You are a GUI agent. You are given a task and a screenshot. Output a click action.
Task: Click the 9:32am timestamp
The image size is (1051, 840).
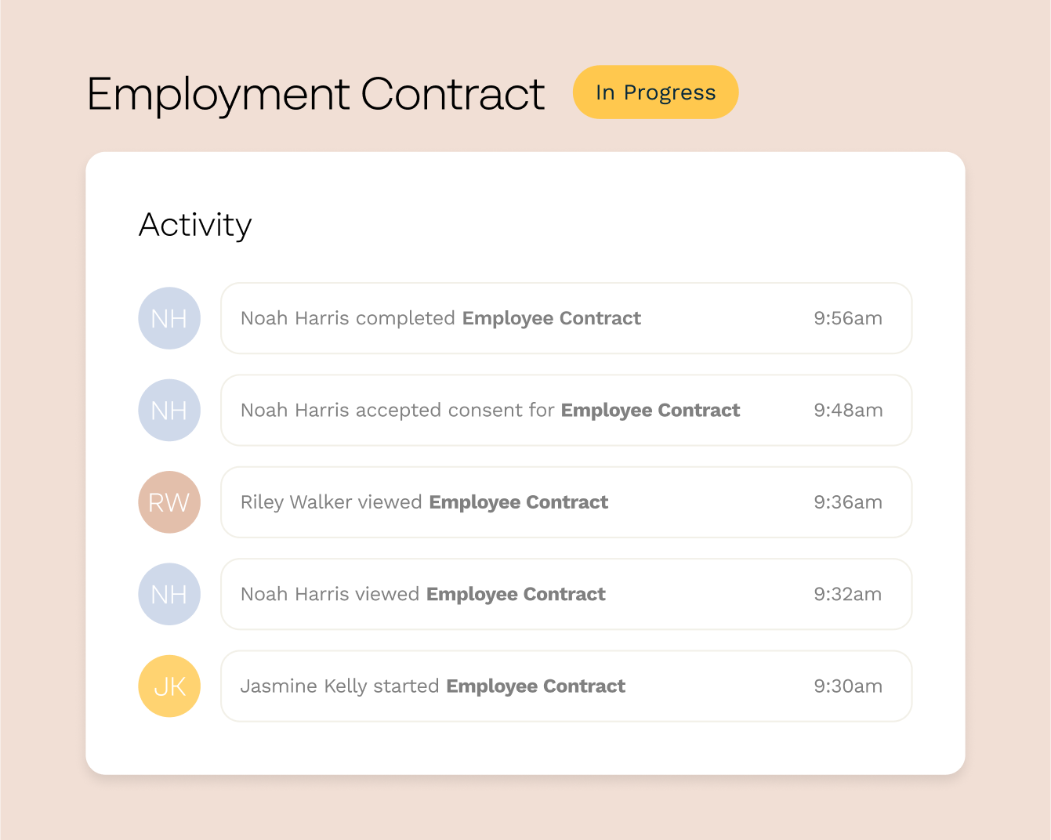[847, 594]
